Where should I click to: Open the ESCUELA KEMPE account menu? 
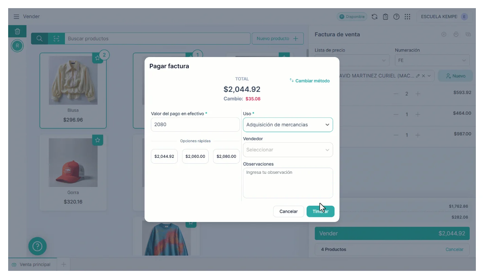[445, 17]
